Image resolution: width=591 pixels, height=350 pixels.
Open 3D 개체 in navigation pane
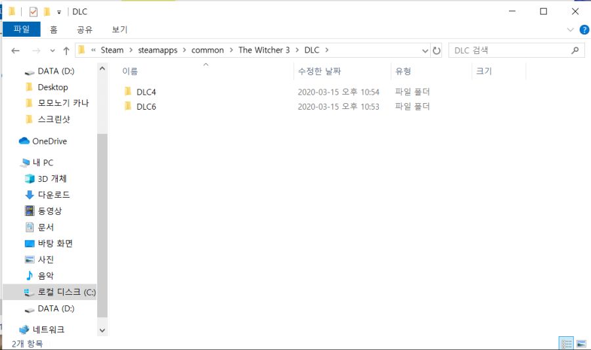[52, 179]
